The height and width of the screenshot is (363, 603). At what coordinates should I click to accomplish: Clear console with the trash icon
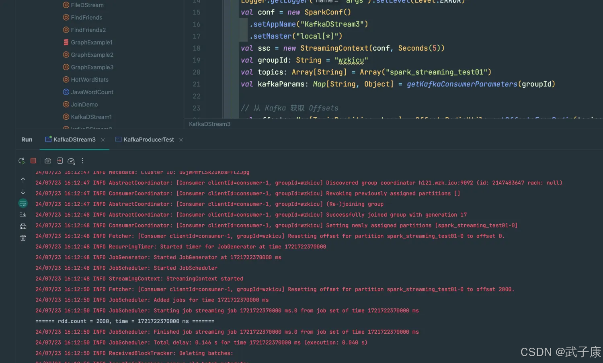(x=23, y=238)
